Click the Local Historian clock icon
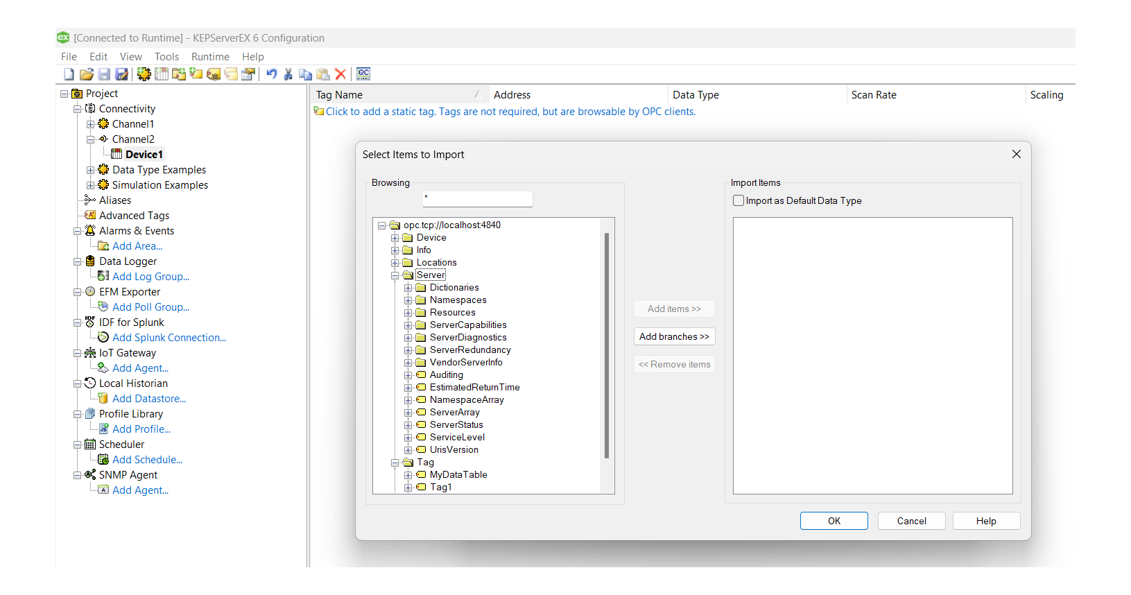The height and width of the screenshot is (595, 1131). coord(90,383)
